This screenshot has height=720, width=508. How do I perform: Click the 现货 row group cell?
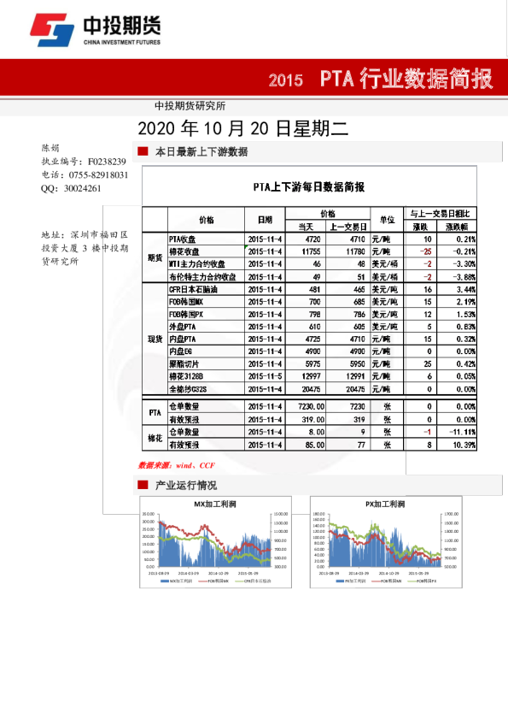[155, 339]
